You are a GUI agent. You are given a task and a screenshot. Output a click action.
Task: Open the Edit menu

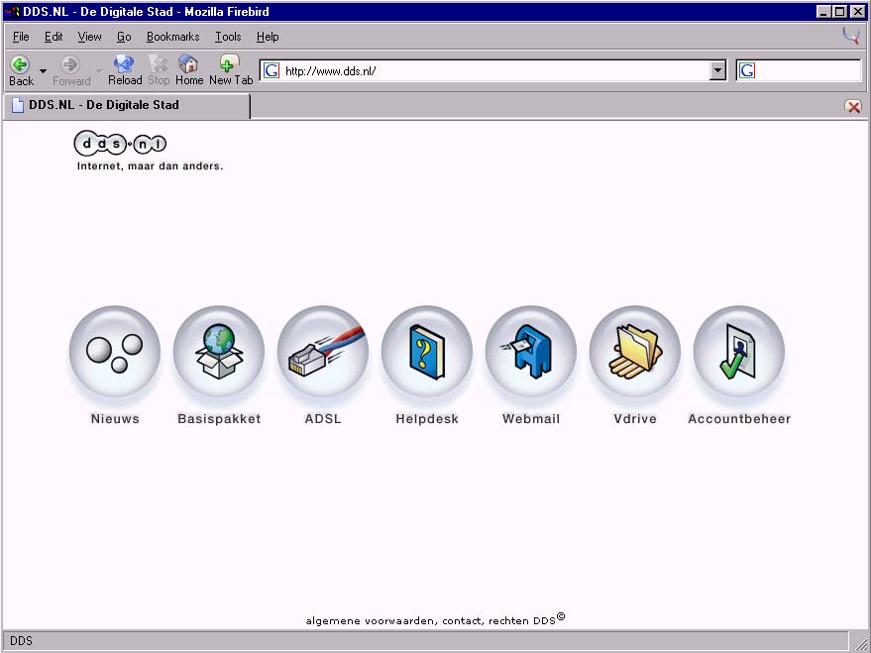[54, 37]
